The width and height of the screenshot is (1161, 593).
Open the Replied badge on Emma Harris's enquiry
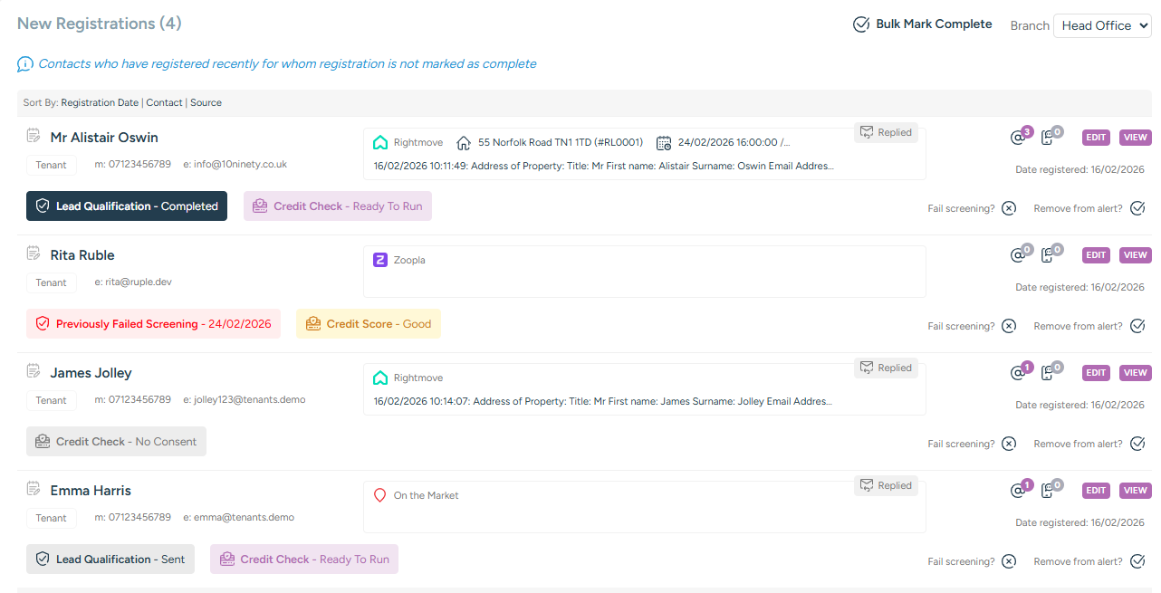point(886,485)
